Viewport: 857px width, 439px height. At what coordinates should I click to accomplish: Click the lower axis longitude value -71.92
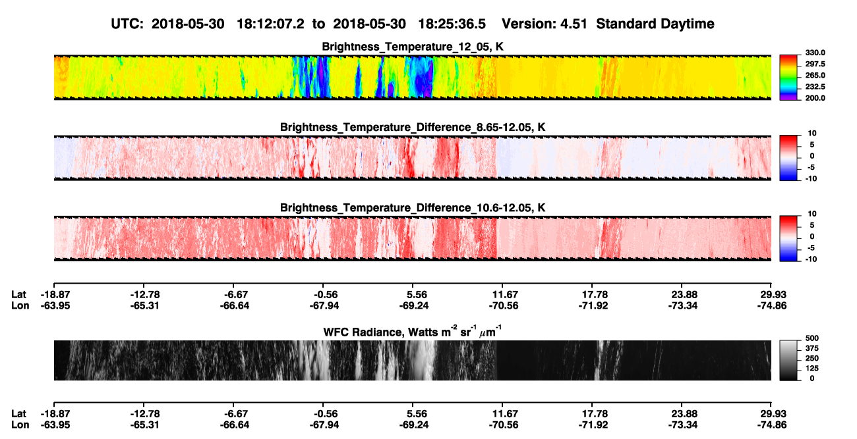tap(593, 425)
